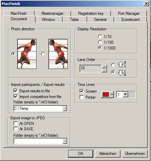Select the right-facing runner photo thumbnail

27,54
